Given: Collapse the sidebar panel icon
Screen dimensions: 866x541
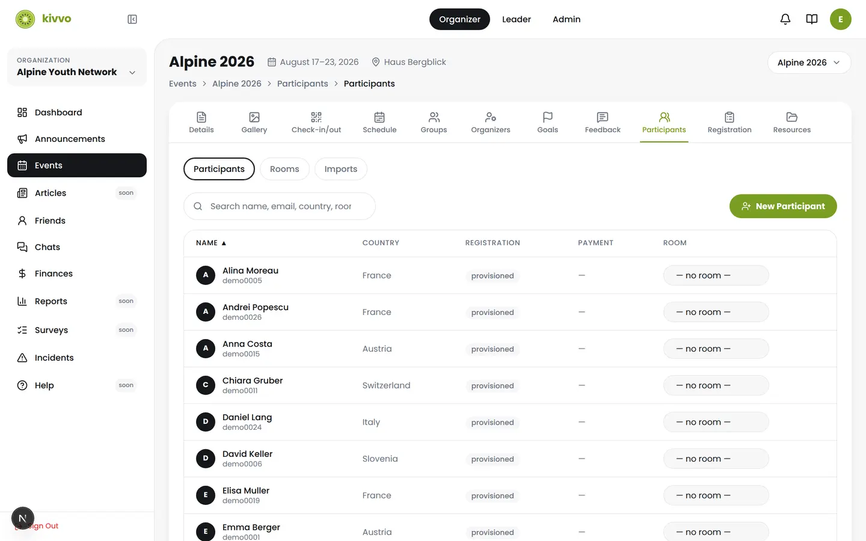Looking at the screenshot, I should [x=132, y=19].
